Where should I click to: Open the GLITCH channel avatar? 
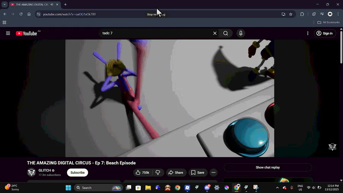coord(31,172)
